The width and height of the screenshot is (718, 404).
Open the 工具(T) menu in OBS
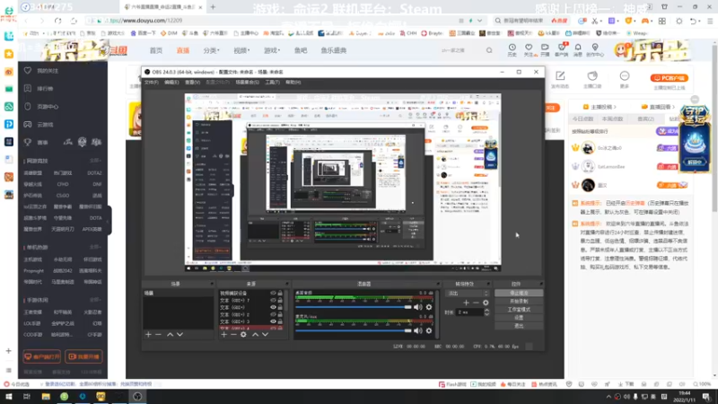pos(272,83)
